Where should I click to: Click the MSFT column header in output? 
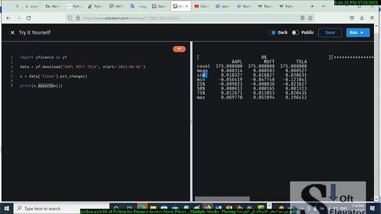point(269,62)
